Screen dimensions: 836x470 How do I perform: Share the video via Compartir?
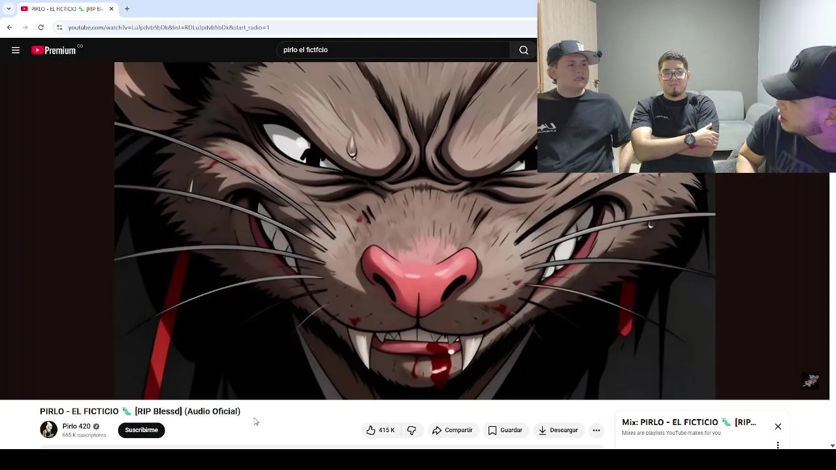coord(452,430)
